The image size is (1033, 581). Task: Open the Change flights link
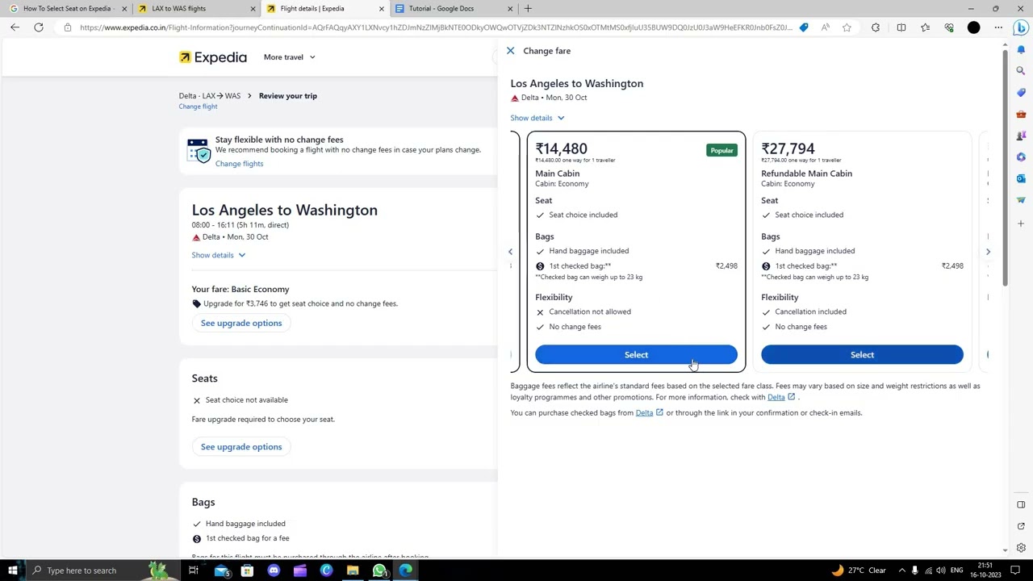click(239, 164)
